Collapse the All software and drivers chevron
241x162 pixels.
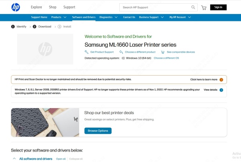(x=14, y=158)
